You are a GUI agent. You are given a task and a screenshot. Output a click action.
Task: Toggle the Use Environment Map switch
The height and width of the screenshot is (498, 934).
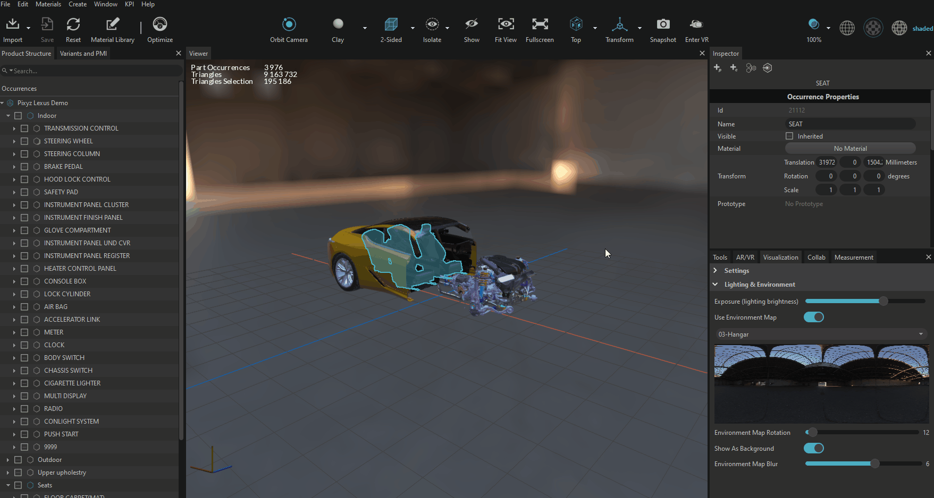pos(813,317)
